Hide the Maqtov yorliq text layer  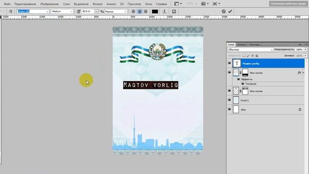[x=229, y=63]
